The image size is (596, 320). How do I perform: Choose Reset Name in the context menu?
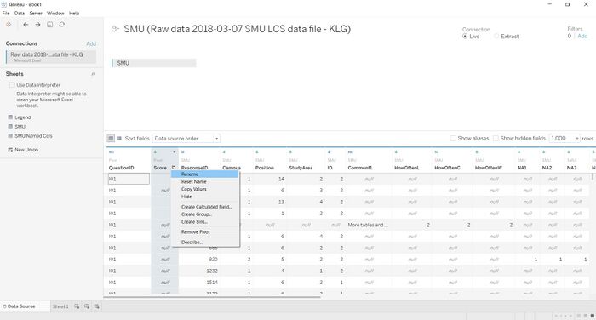tap(205, 181)
